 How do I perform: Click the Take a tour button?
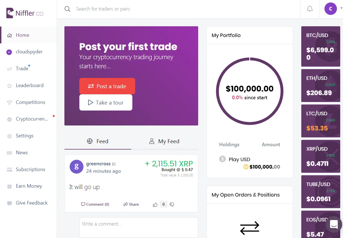(106, 103)
